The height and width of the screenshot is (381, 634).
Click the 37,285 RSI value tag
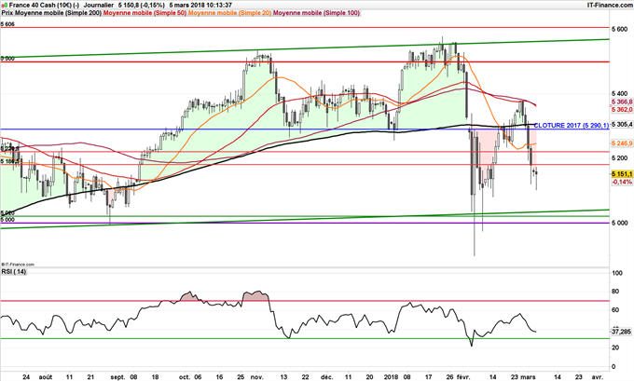[x=622, y=332]
